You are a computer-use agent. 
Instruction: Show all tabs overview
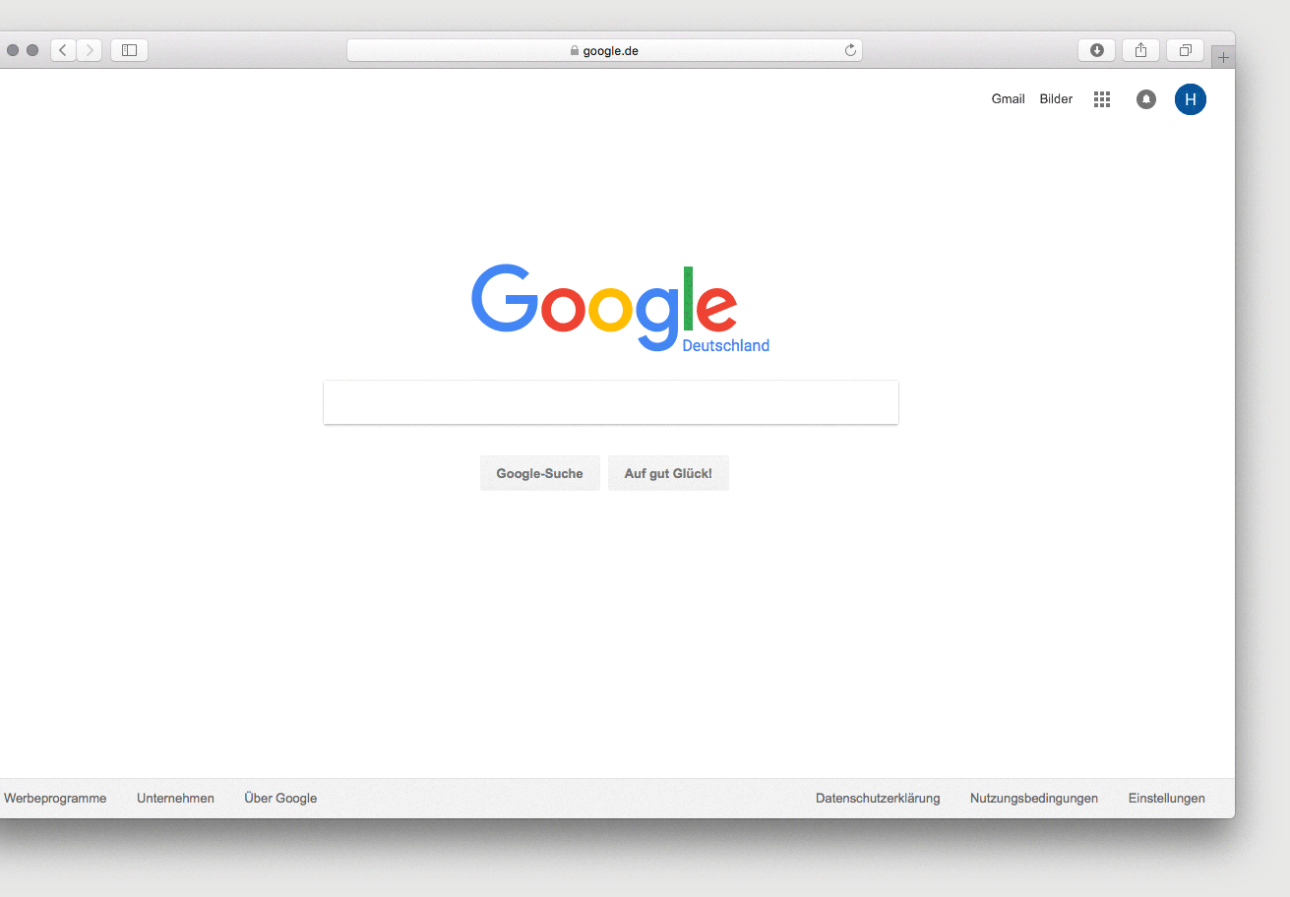coord(1186,50)
